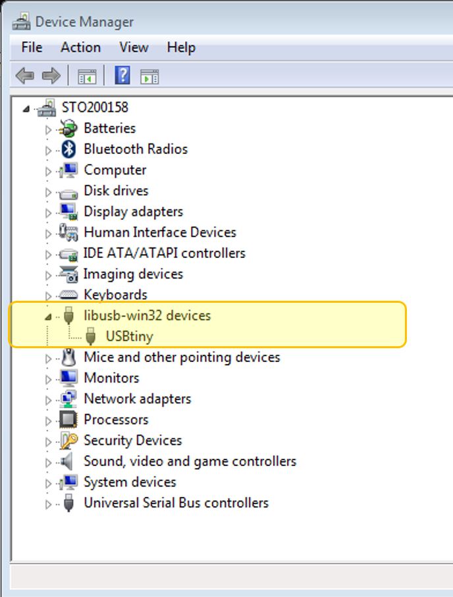Click the Processors chip icon
The width and height of the screenshot is (453, 597).
(68, 419)
